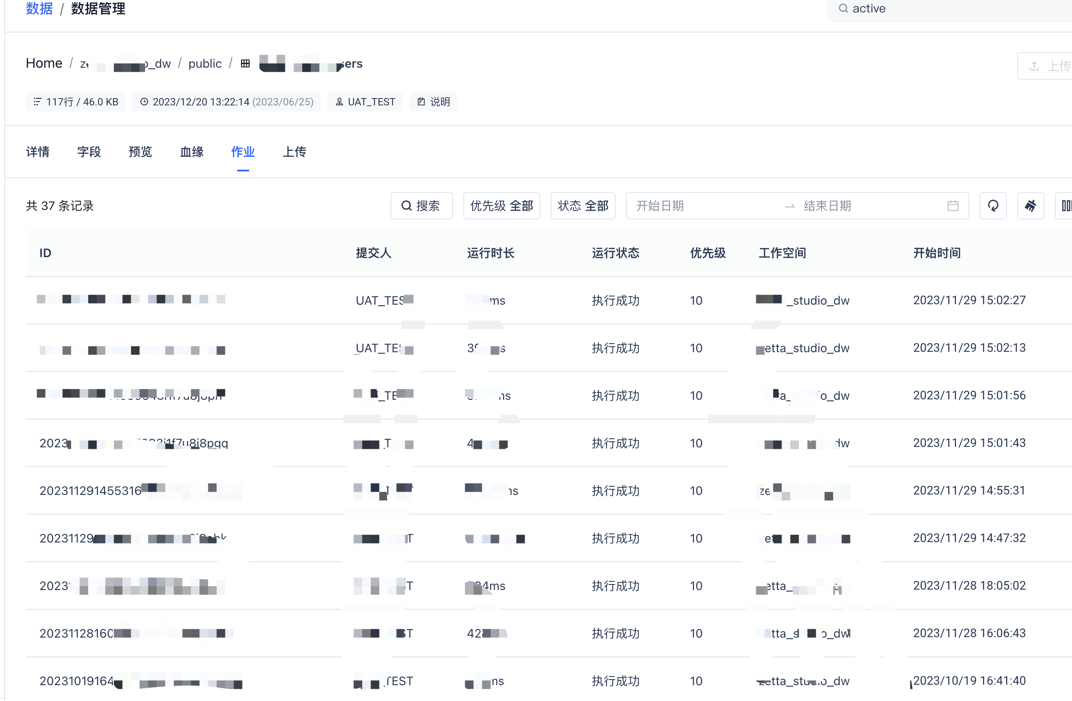Click the 开始日期 start date input
The image size is (1072, 701).
[660, 206]
